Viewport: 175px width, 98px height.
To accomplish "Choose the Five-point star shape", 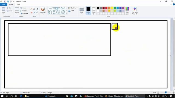I will coord(54,13).
